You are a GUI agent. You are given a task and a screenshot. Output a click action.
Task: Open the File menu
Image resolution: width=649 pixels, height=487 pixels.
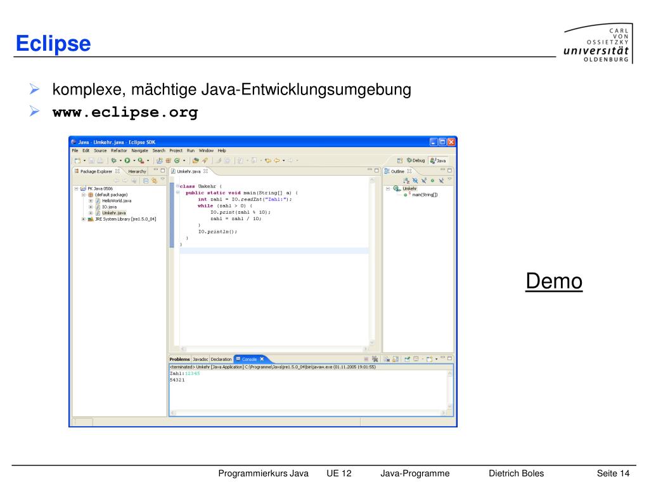[x=75, y=151]
